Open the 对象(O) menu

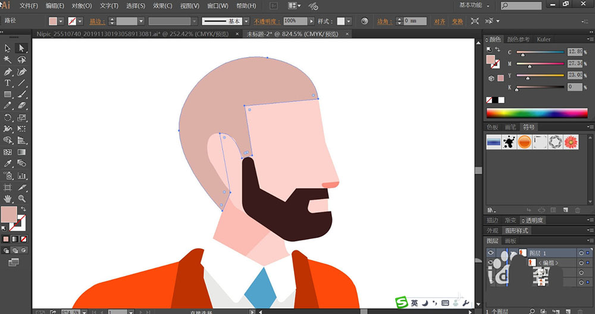[82, 6]
